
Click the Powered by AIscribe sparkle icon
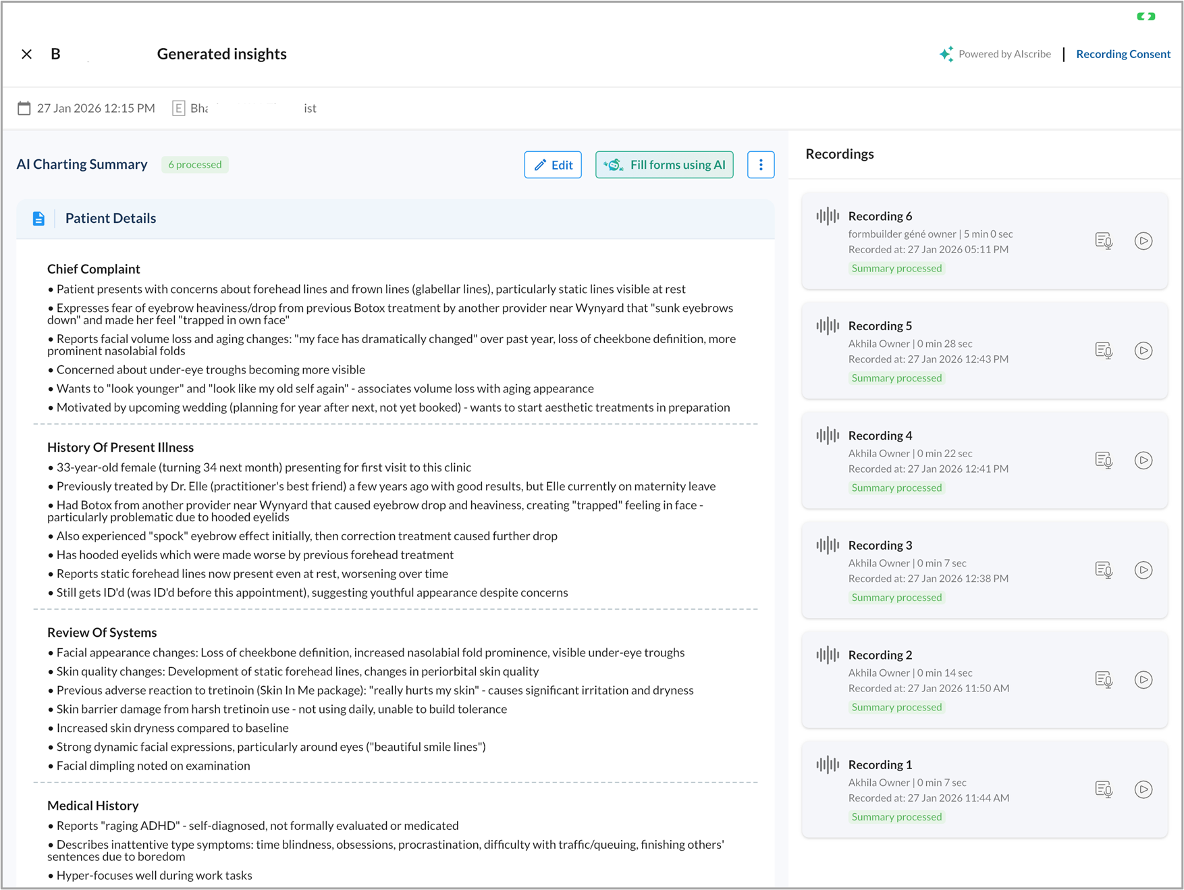point(946,54)
